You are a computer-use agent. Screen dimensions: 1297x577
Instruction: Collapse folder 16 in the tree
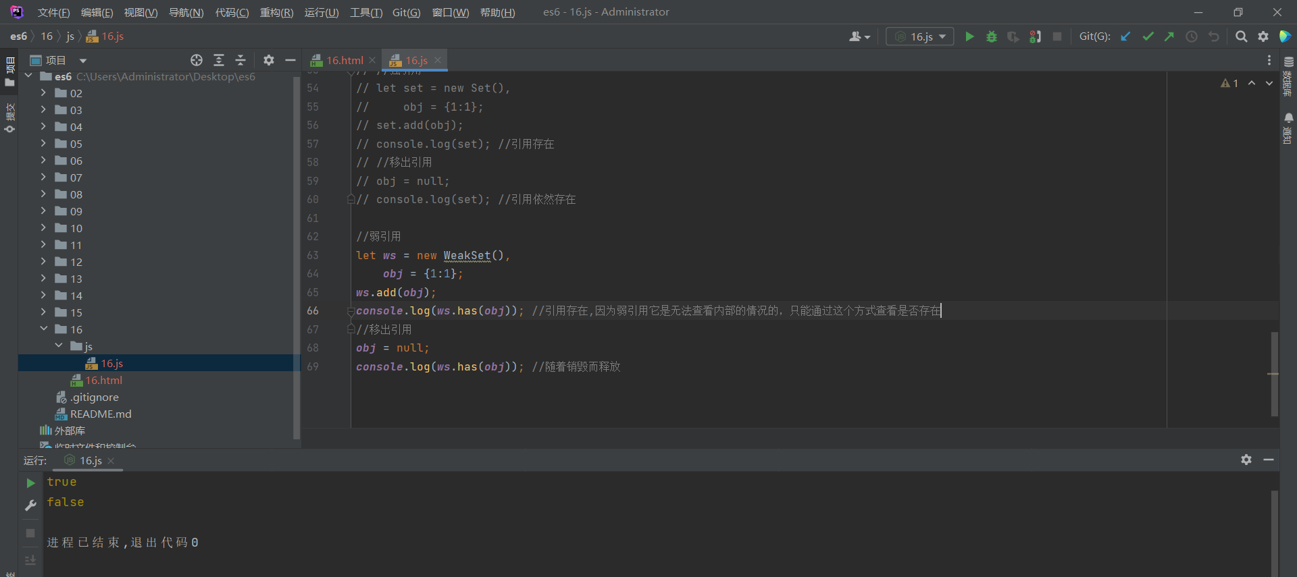click(43, 329)
